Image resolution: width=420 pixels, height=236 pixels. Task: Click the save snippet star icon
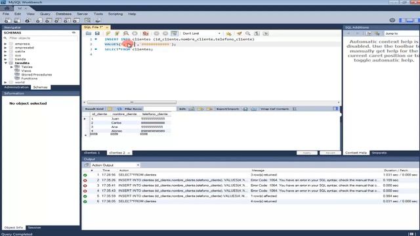point(228,33)
